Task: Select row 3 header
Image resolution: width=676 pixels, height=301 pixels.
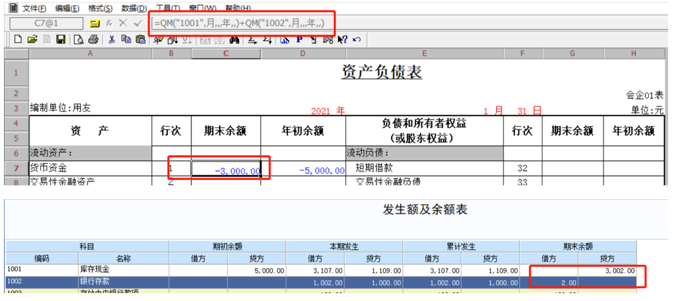Action: tap(16, 108)
